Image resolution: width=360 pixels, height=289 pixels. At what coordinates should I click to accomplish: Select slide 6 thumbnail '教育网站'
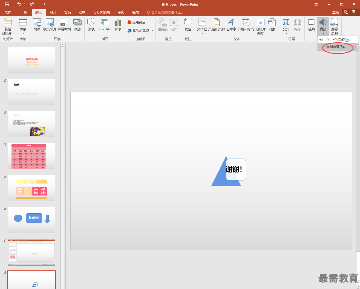(x=31, y=220)
